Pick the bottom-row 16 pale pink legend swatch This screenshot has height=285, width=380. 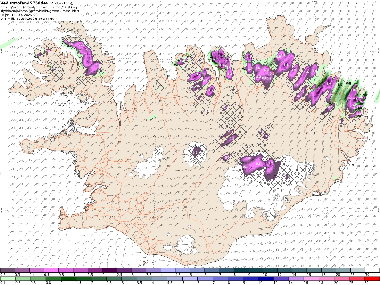[x=311, y=278]
